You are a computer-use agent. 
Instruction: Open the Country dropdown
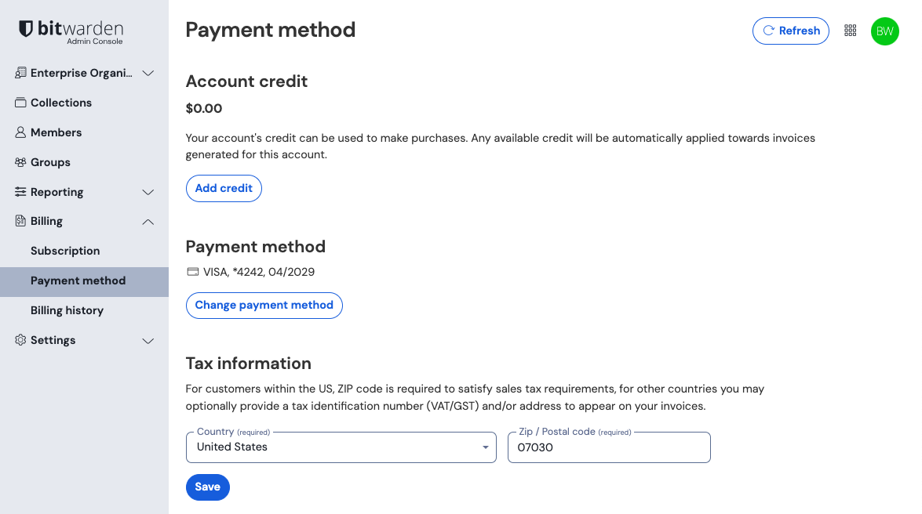(x=341, y=447)
